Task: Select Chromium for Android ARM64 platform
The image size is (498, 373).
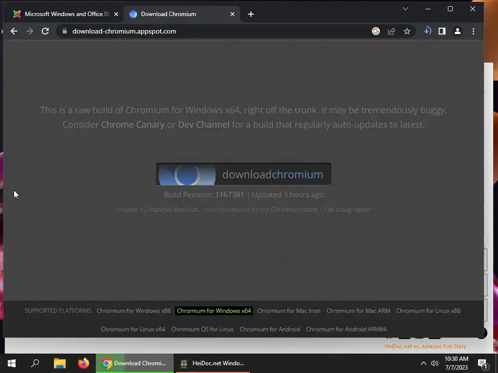Action: click(346, 329)
